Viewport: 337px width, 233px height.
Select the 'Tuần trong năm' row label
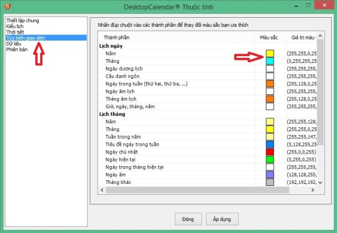click(123, 137)
